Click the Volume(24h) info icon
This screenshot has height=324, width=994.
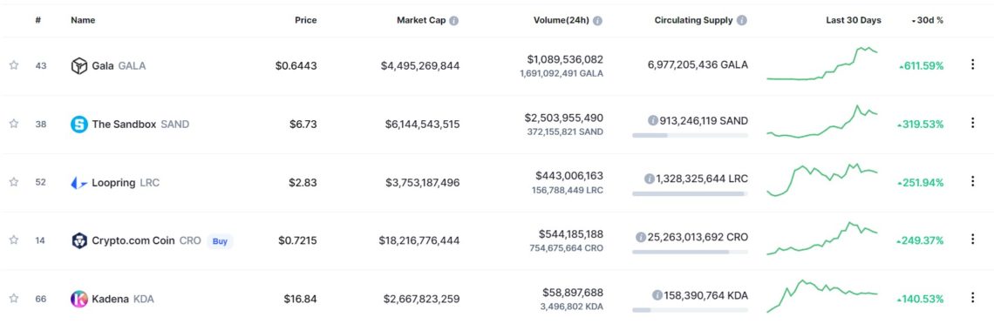598,20
